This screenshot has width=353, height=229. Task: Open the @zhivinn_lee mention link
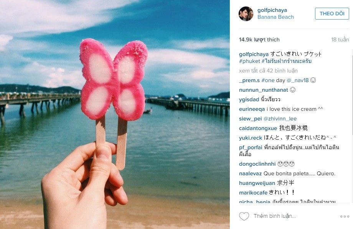click(280, 119)
